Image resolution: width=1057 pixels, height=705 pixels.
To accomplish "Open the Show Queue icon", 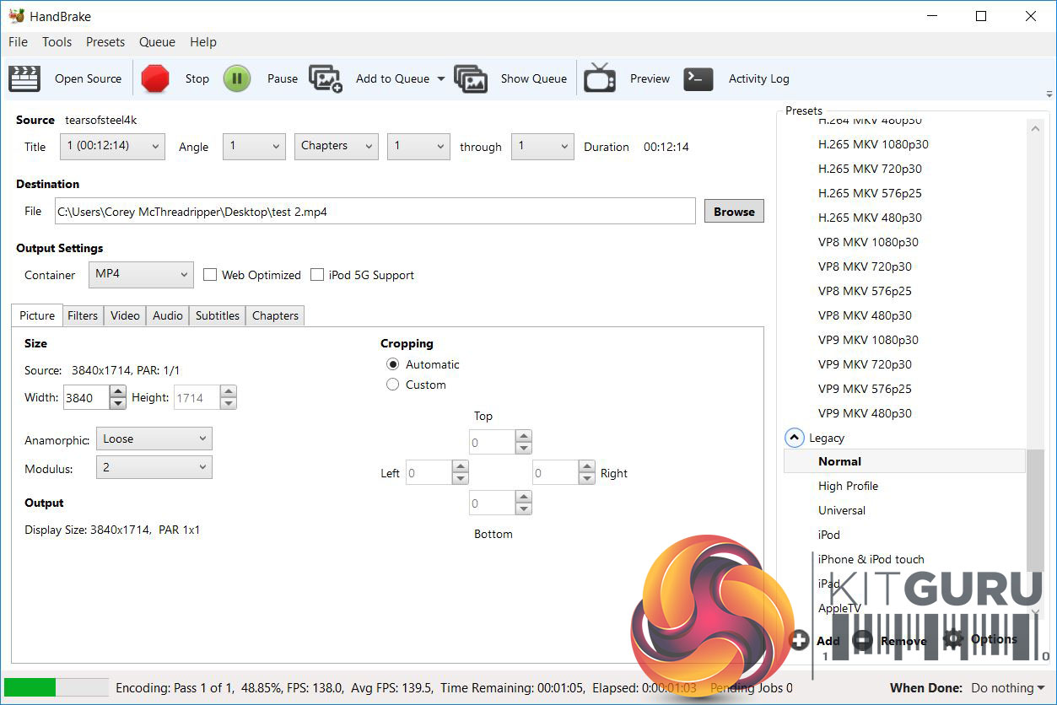I will pyautogui.click(x=471, y=78).
